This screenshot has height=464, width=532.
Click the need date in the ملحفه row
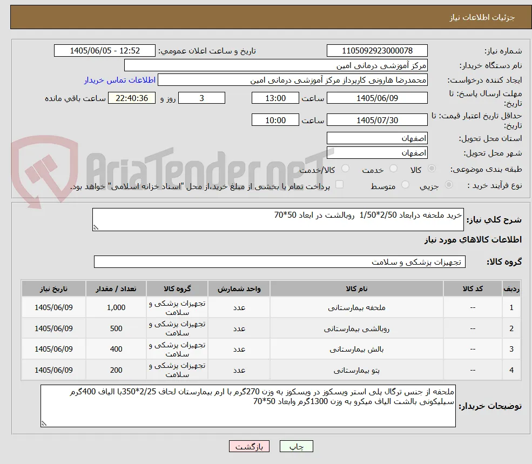pos(53,307)
